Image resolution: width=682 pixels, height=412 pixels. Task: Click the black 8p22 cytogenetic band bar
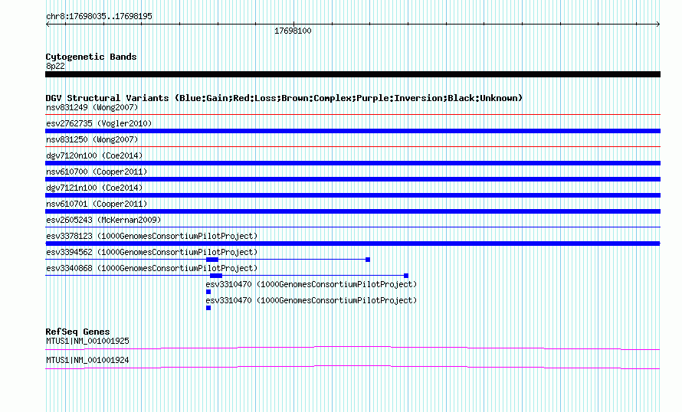click(352, 74)
